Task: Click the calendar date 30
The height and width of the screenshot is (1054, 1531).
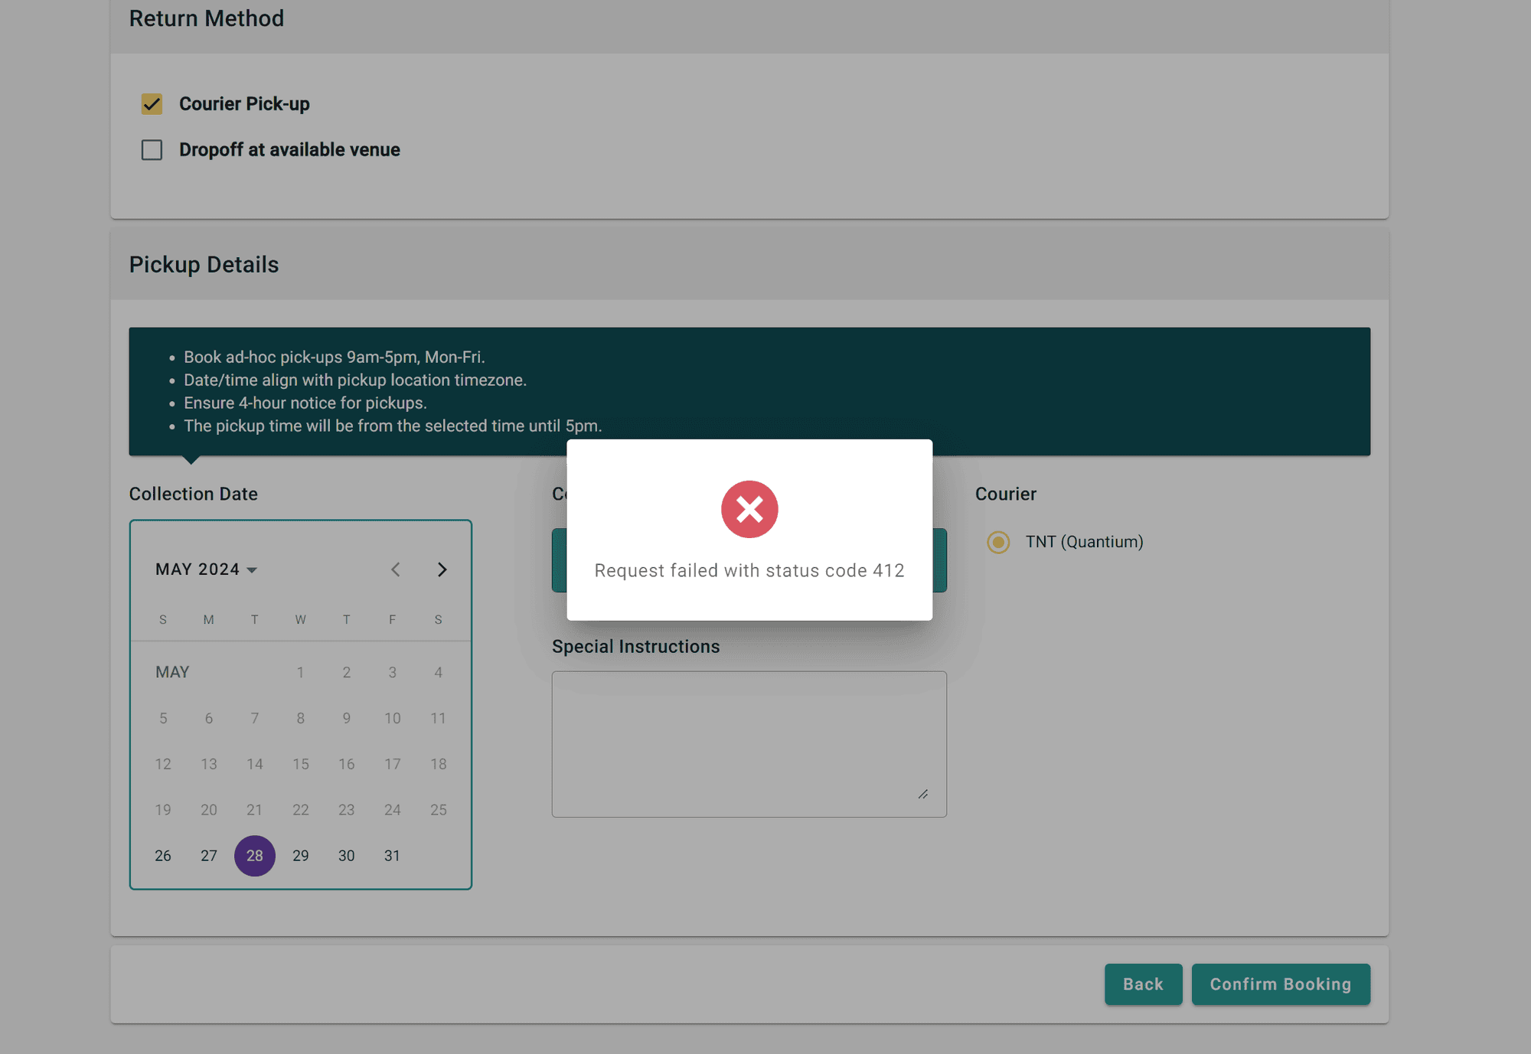Action: pos(347,855)
